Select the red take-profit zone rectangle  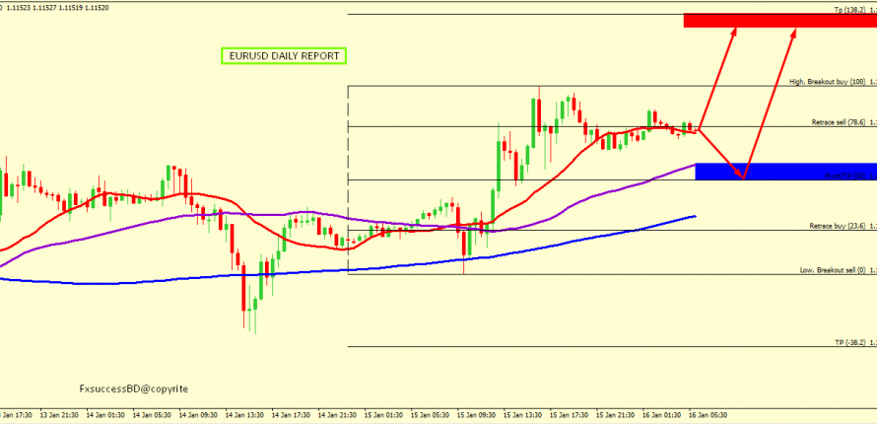pos(778,21)
